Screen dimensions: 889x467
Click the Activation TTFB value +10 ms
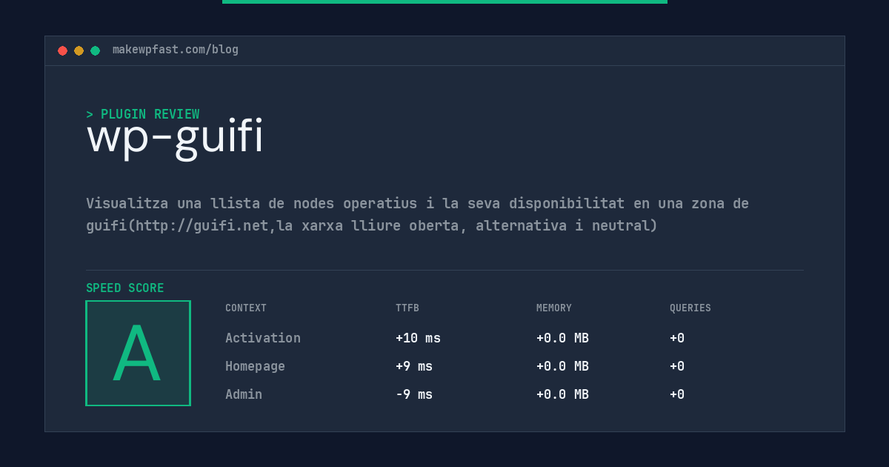tap(418, 338)
